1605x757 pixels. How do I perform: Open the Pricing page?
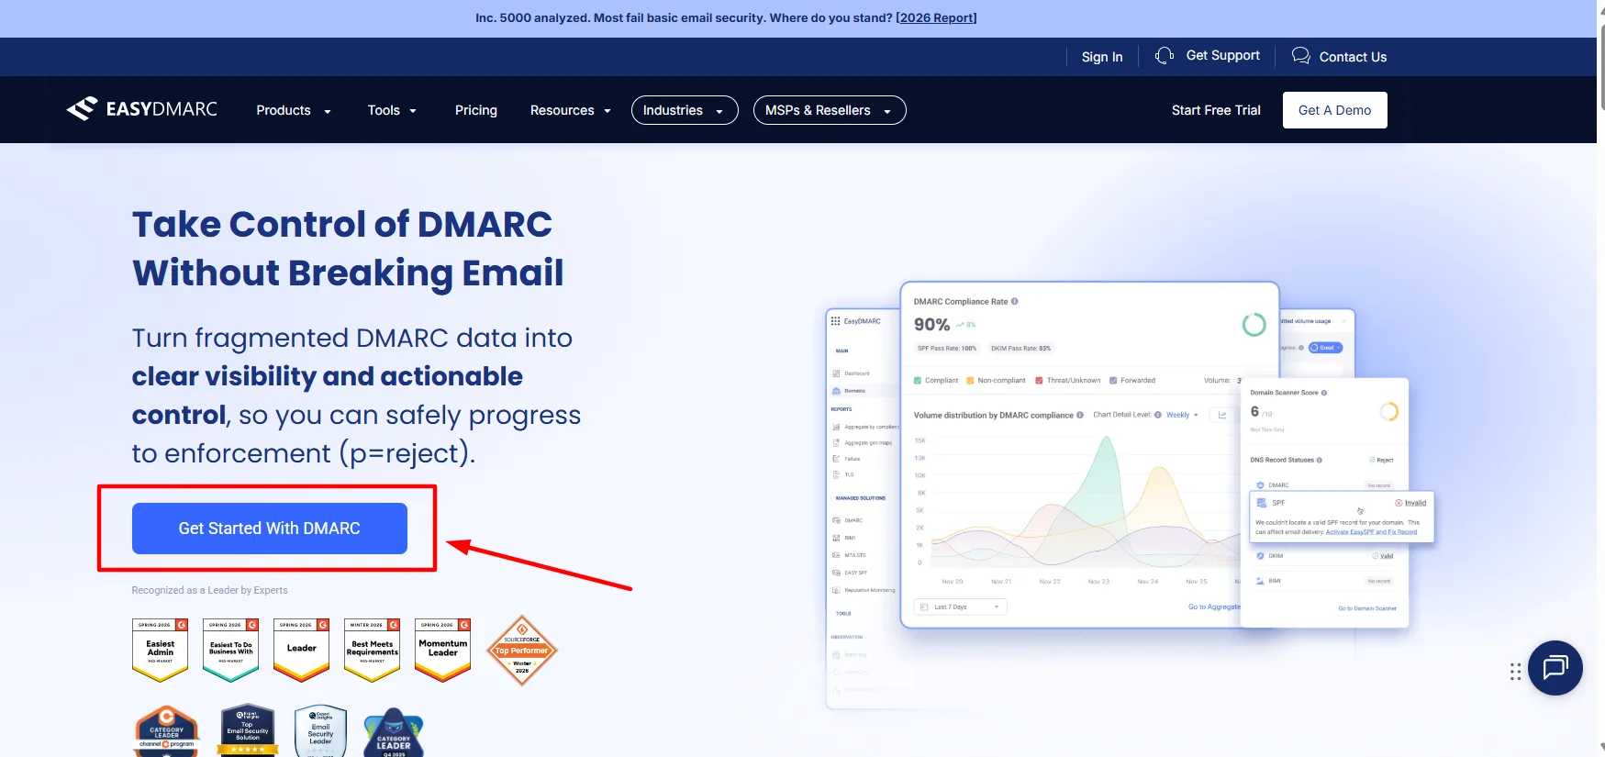pos(476,110)
